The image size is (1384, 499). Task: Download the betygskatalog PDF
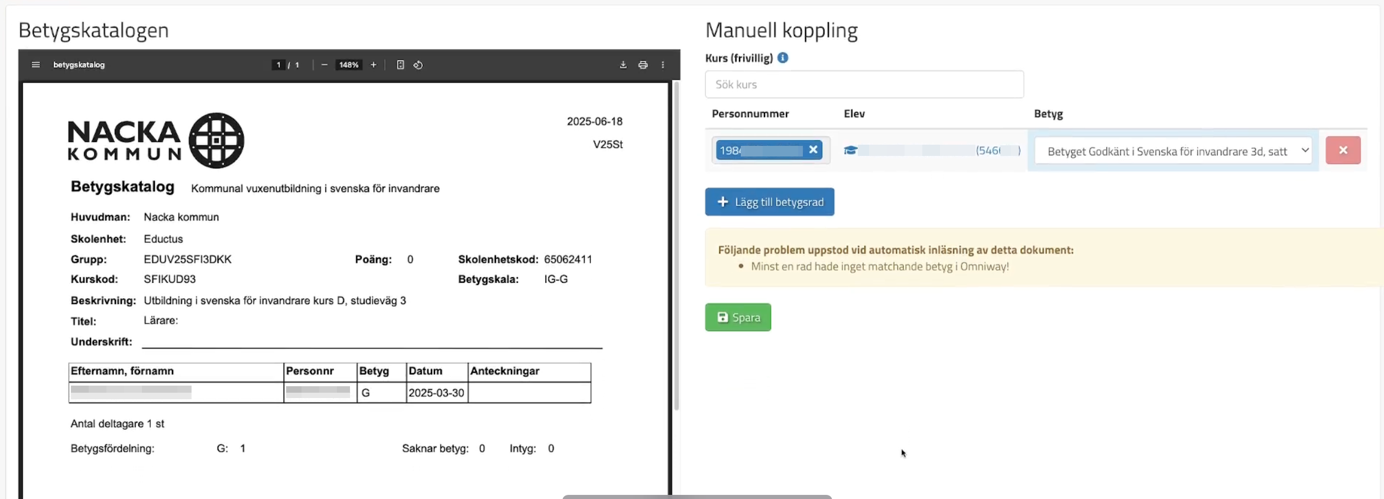point(623,65)
